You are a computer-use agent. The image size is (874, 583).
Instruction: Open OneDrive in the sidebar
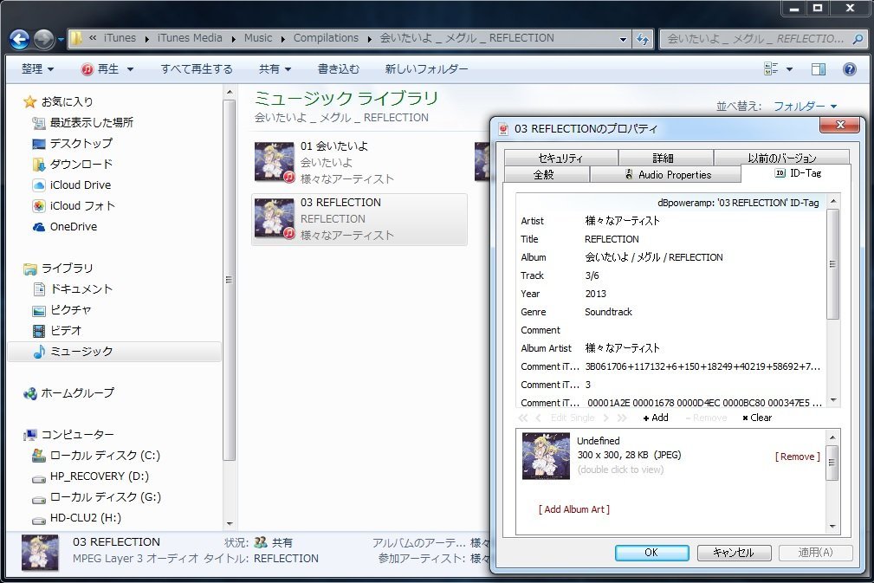tap(73, 227)
